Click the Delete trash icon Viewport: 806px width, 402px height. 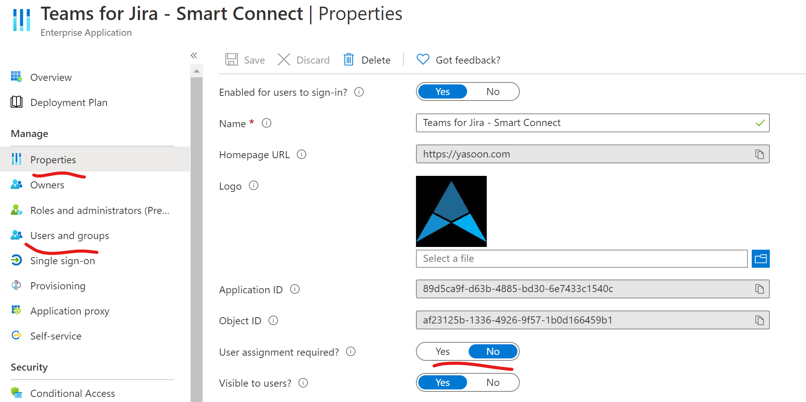[x=349, y=60]
